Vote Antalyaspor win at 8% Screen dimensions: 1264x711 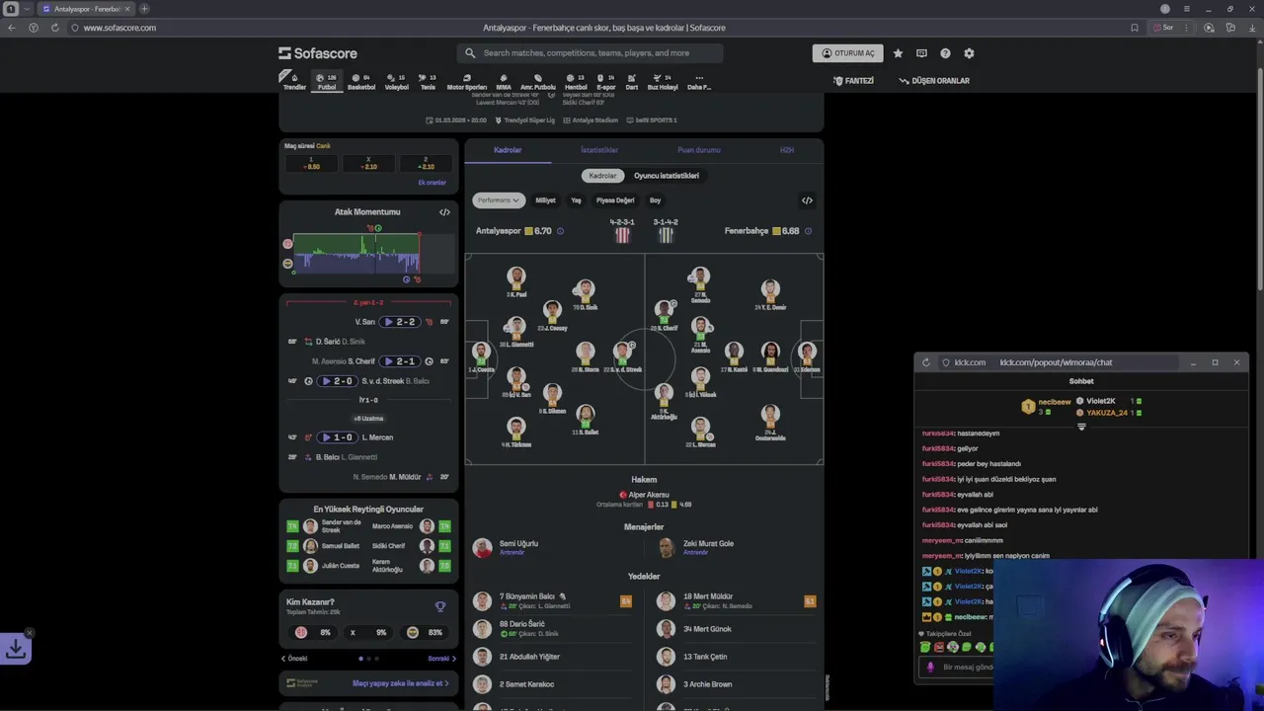pyautogui.click(x=313, y=632)
